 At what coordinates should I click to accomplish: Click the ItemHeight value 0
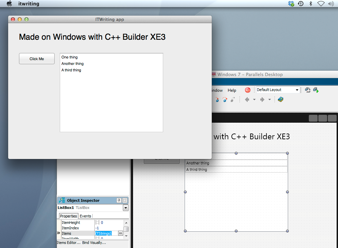102,223
